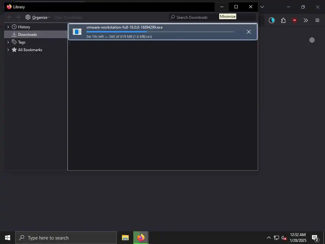
Task: Open the Action Center notifications icon
Action: coord(315,238)
